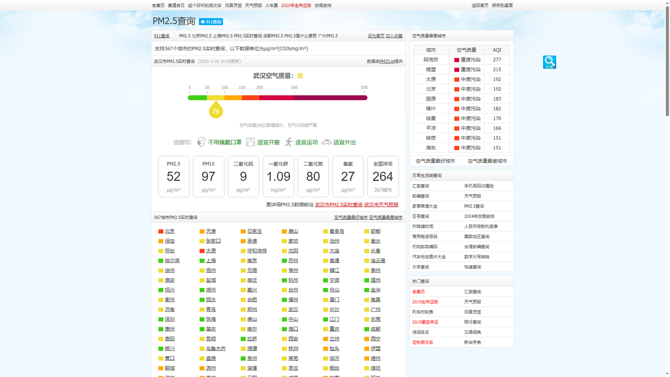Screen dimensions: 670x377
Task: Open 火车票 in the top navigation
Action: pyautogui.click(x=271, y=6)
